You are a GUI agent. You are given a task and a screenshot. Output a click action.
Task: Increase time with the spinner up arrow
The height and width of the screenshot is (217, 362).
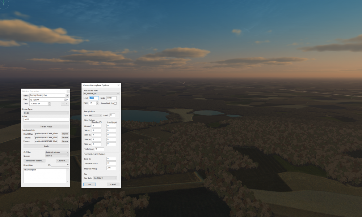49,103
